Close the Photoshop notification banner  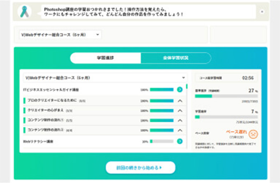click(x=262, y=11)
